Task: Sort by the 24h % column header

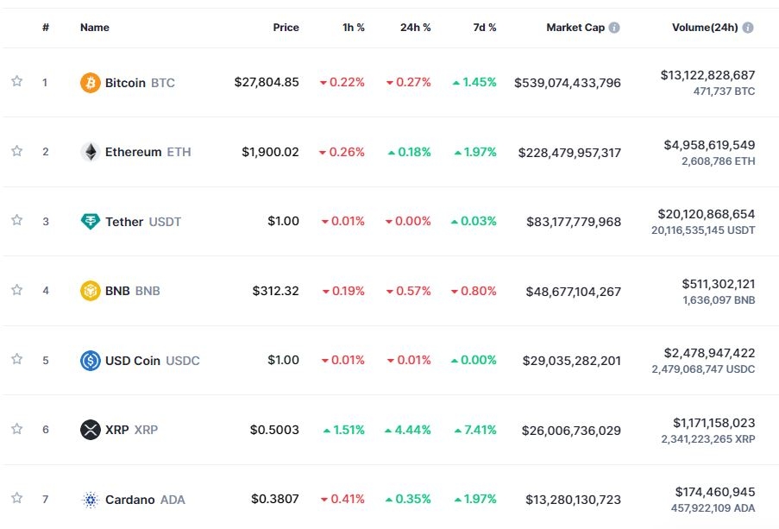Action: point(415,28)
